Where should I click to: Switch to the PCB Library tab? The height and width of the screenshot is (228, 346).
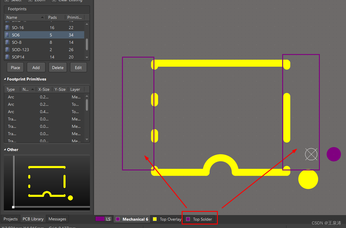[33, 219]
